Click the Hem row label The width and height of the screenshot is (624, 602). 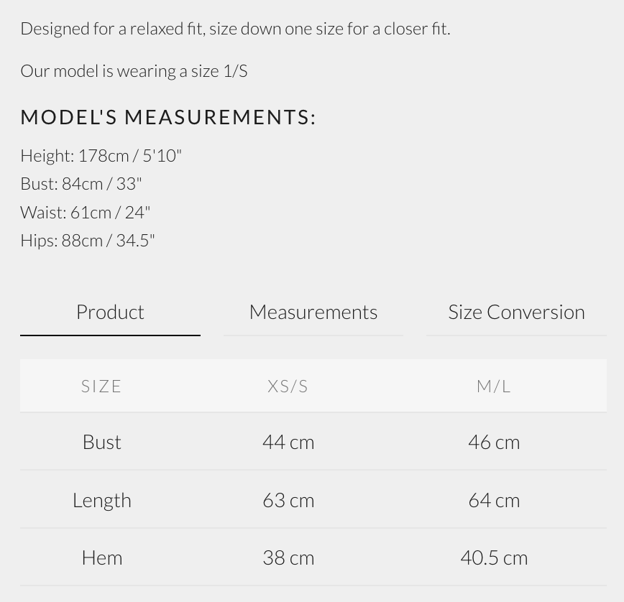101,557
